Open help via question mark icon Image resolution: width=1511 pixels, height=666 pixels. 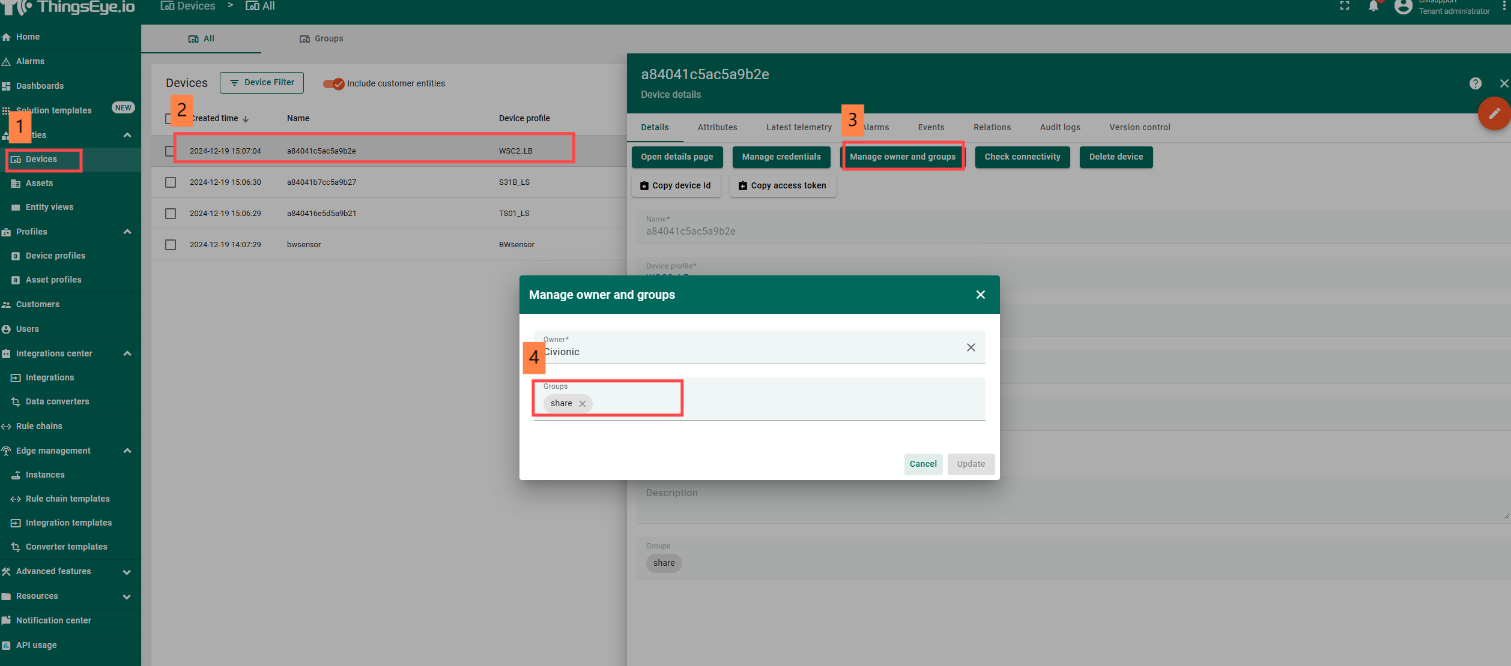[1475, 83]
